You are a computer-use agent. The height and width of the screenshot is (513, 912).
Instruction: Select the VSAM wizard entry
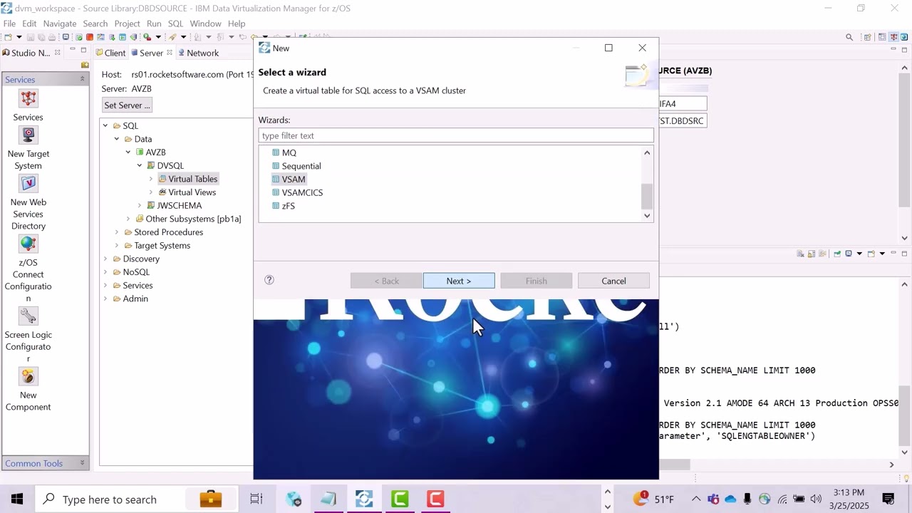[289, 179]
